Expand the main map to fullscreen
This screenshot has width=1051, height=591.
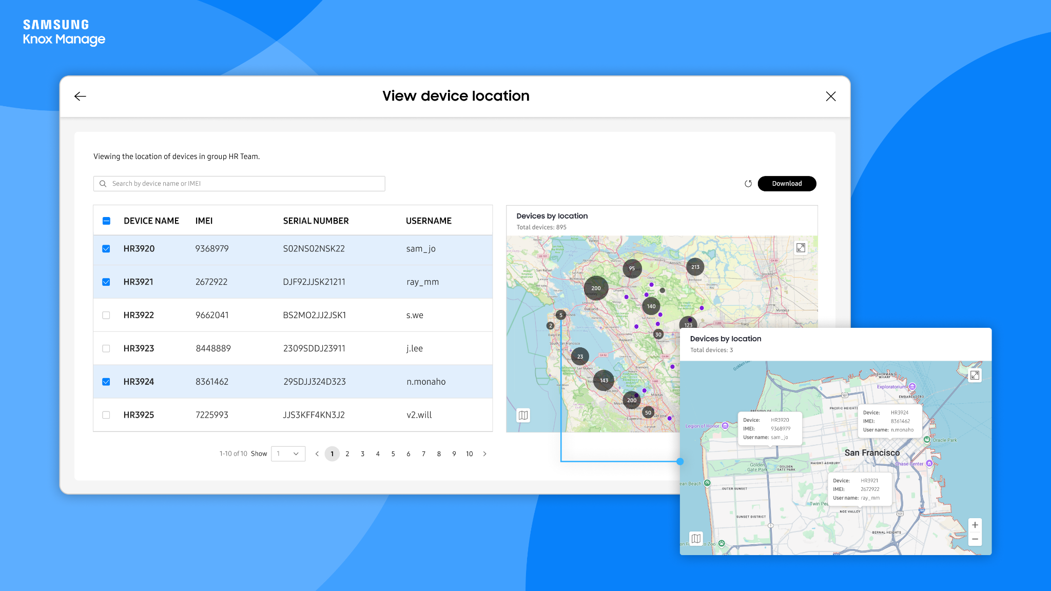point(801,248)
